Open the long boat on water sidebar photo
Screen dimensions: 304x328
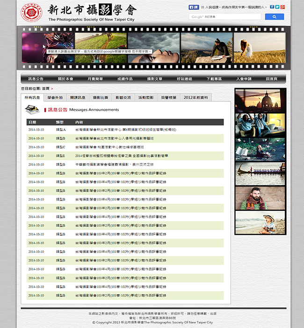(x=260, y=174)
